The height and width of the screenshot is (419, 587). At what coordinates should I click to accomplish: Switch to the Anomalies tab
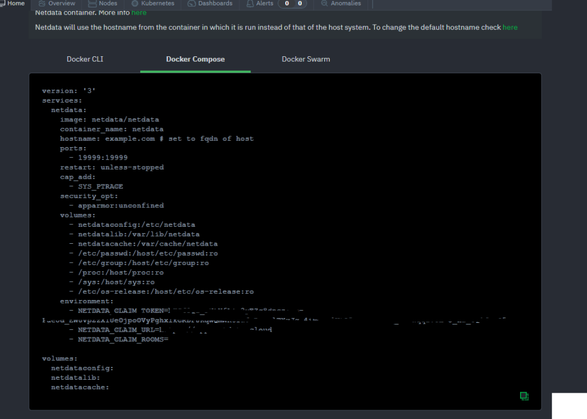[341, 4]
